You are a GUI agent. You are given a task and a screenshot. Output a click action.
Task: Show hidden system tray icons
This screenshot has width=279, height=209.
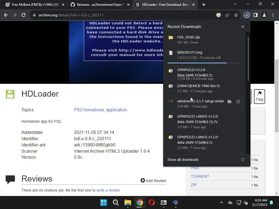(x=221, y=202)
